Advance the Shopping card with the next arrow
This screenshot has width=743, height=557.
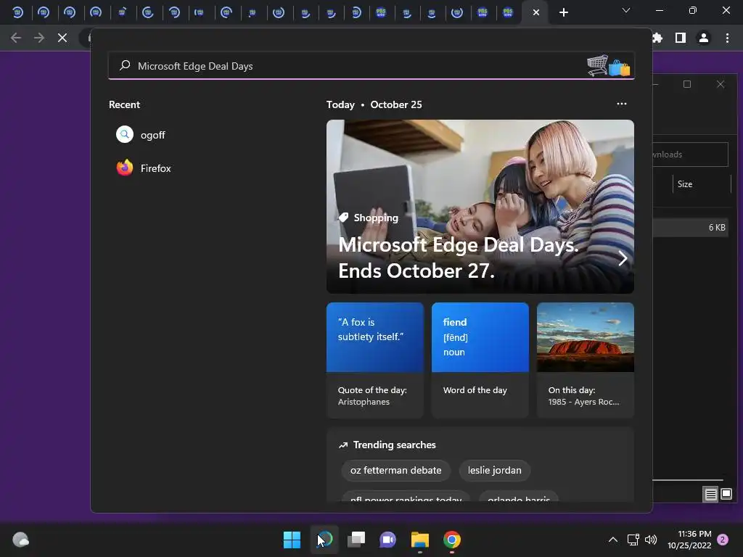pos(623,259)
